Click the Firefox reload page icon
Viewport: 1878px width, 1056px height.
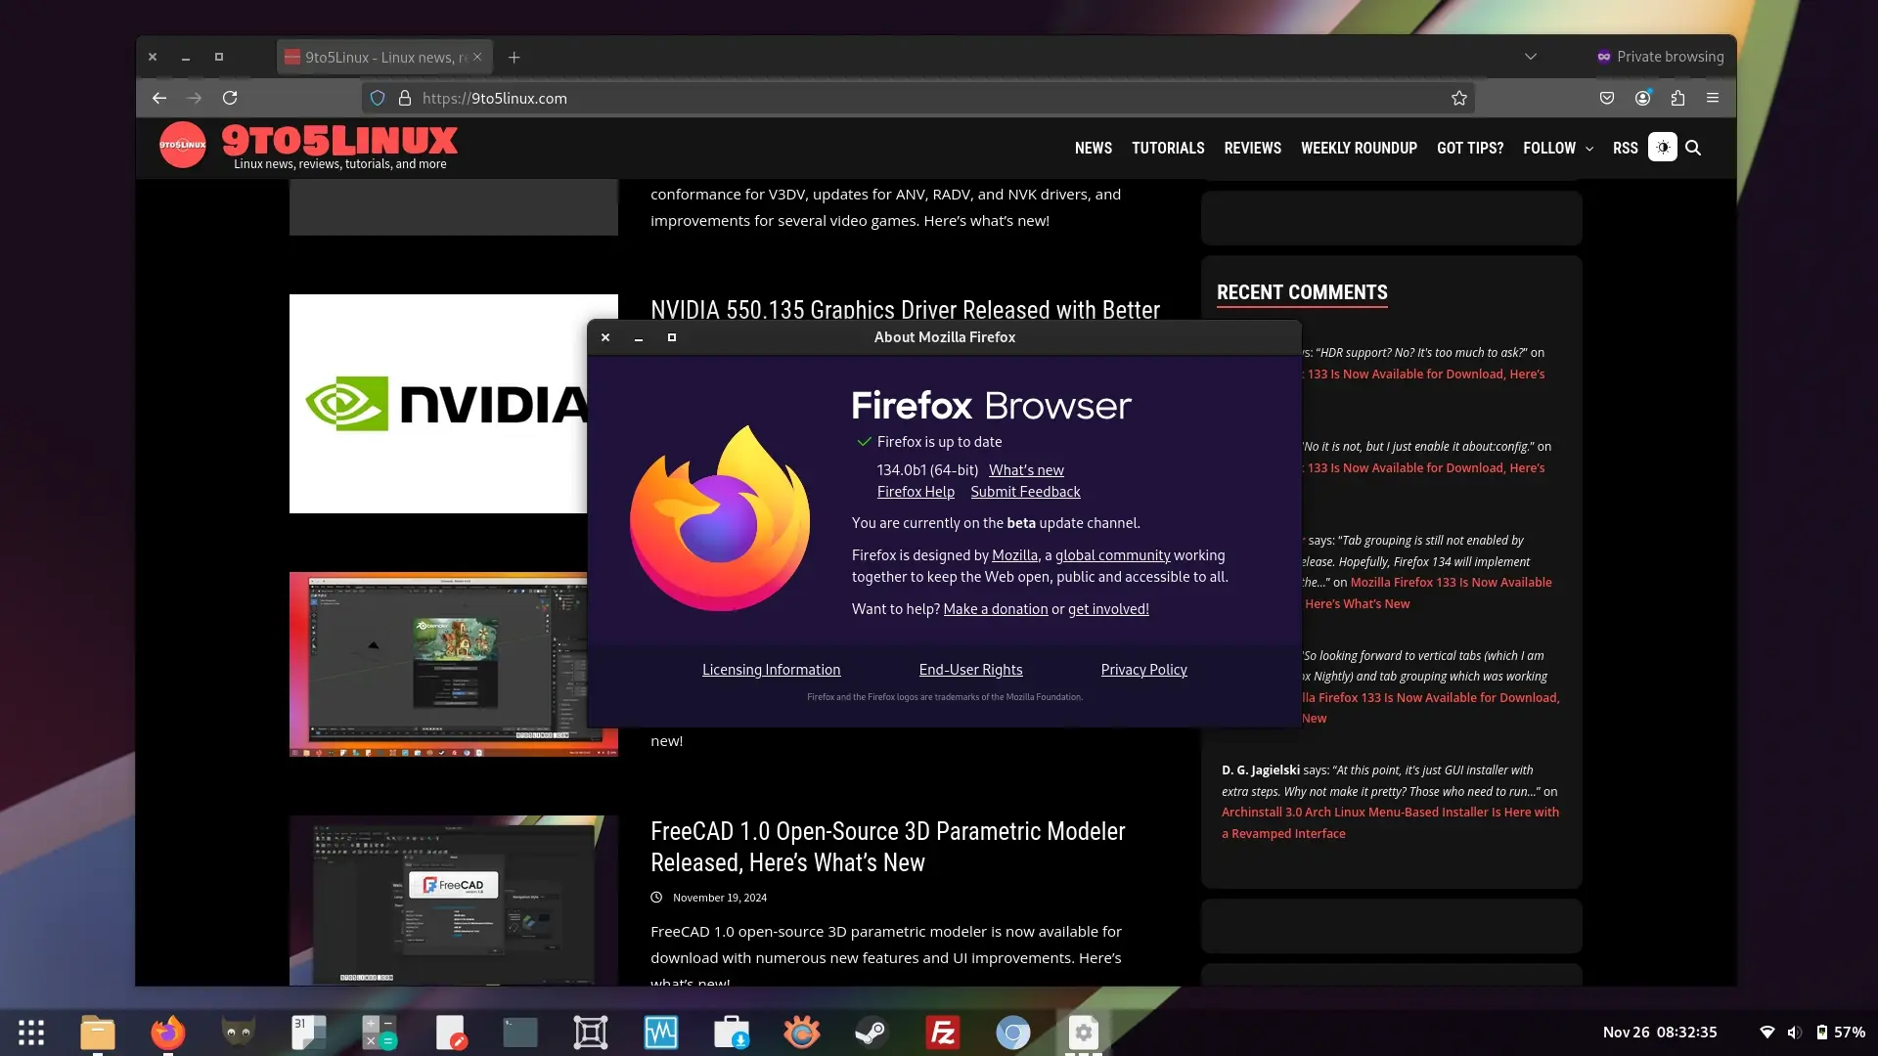click(x=230, y=98)
